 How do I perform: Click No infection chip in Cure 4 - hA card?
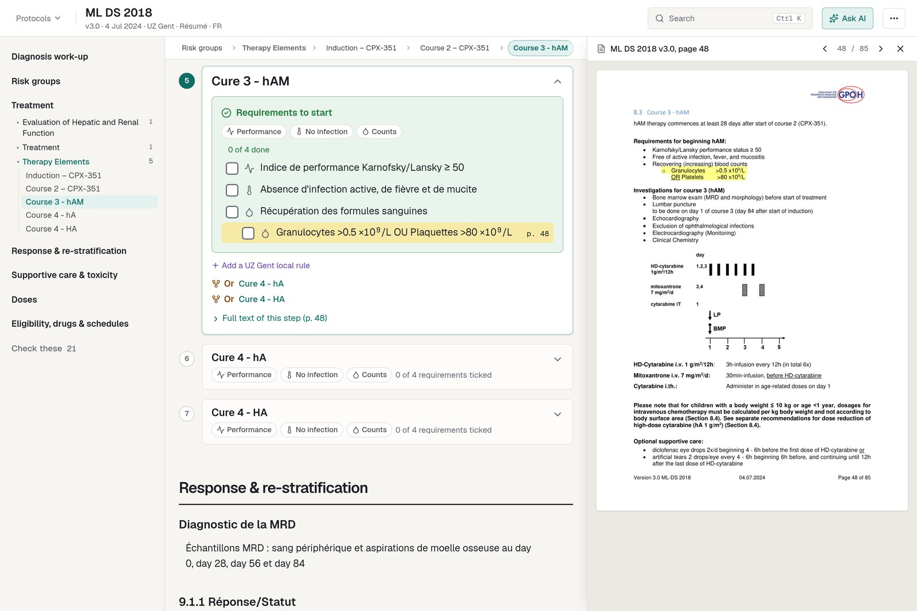[312, 375]
